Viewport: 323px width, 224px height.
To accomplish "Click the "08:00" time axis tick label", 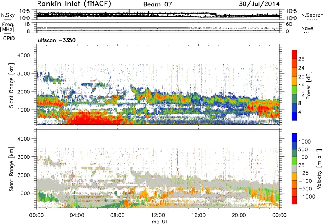I will tap(117, 216).
